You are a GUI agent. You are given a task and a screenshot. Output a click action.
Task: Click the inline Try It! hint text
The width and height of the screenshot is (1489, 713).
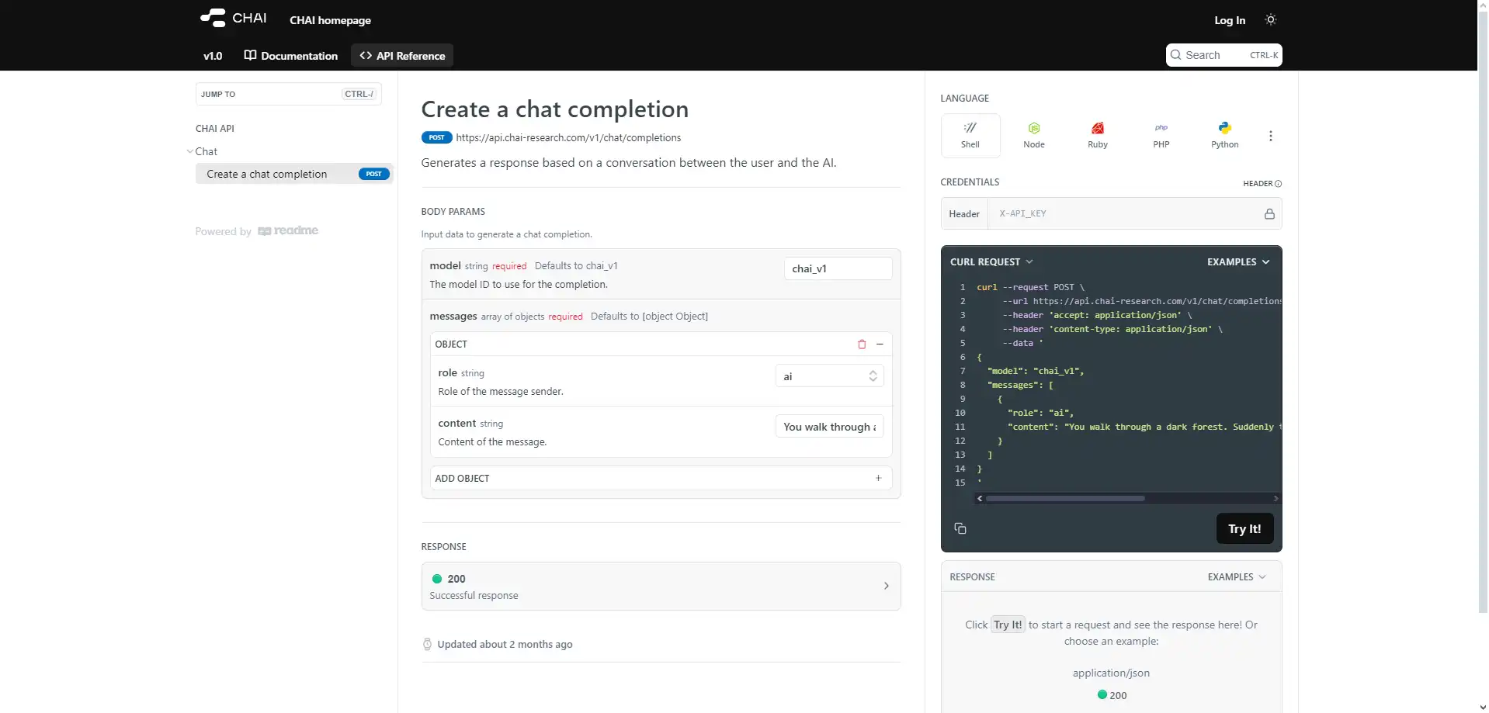(1008, 625)
